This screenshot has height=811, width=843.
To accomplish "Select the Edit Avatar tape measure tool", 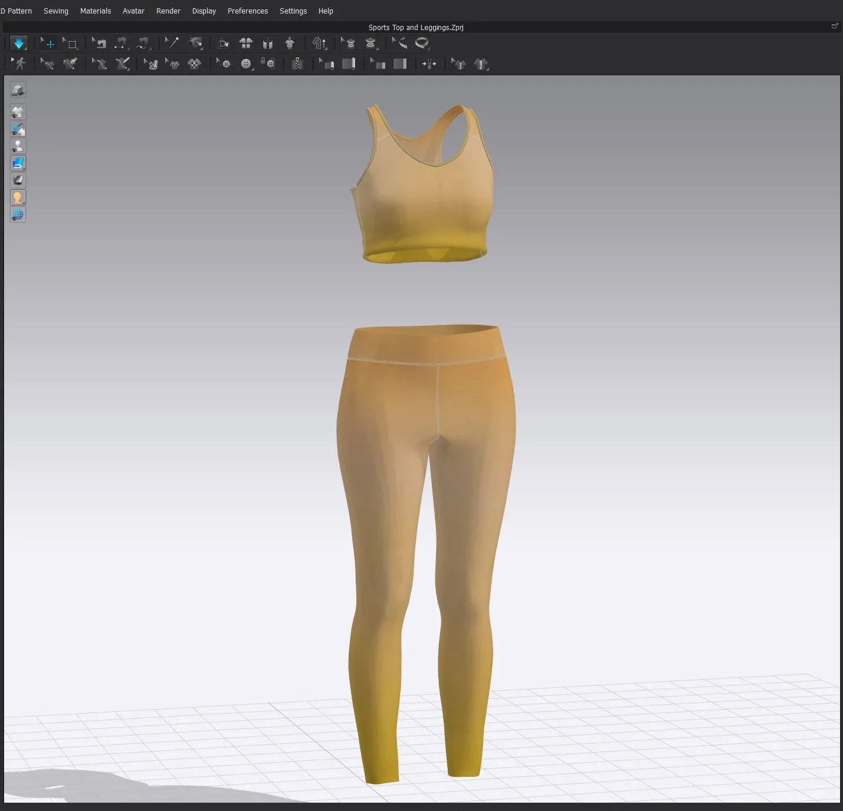I will pyautogui.click(x=399, y=43).
